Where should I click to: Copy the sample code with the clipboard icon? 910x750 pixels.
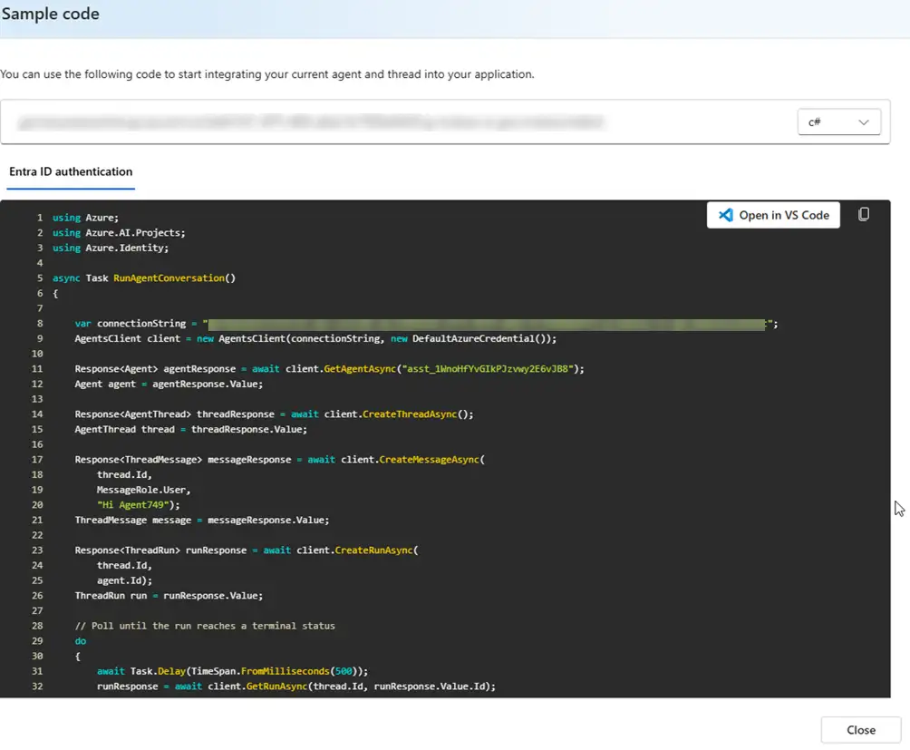pos(863,215)
